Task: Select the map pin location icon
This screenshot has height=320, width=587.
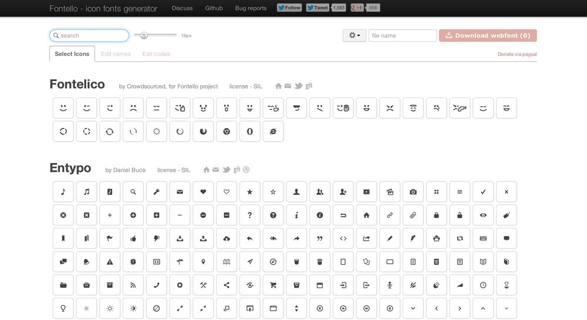Action: click(203, 262)
